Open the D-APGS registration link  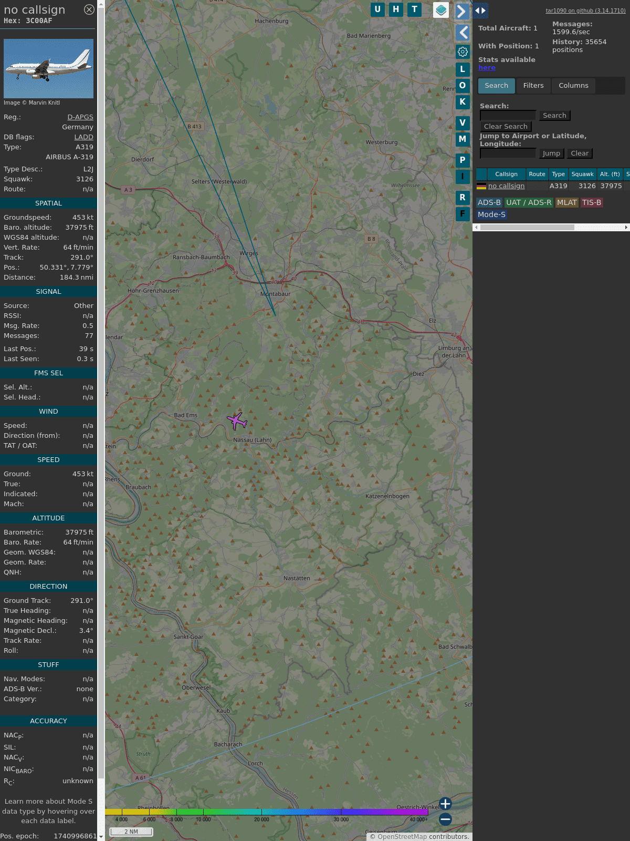pos(80,117)
